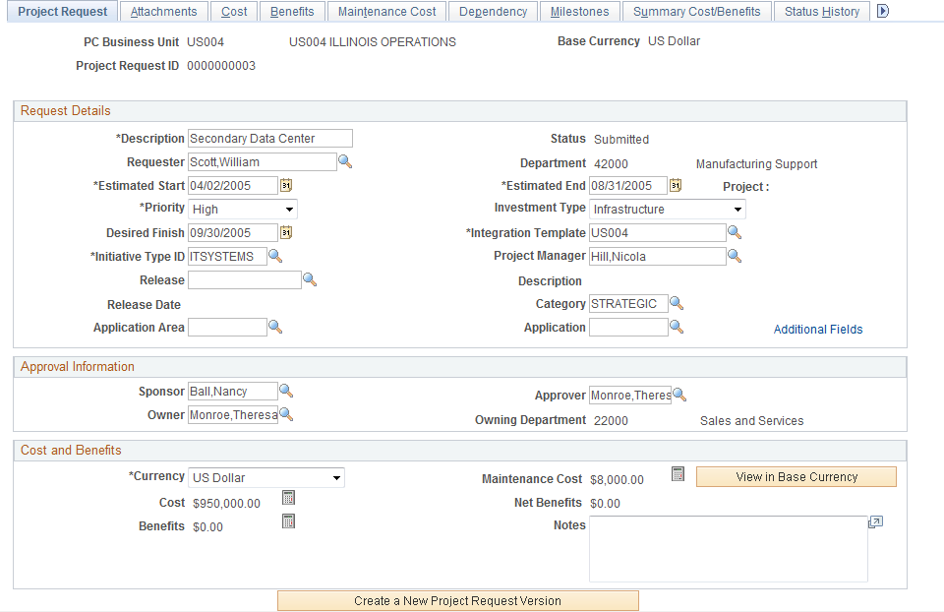Click Create a New Project Request Version
The image size is (944, 612).
(457, 600)
